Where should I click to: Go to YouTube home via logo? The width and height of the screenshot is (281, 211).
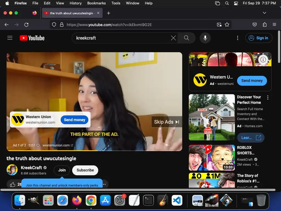32,38
